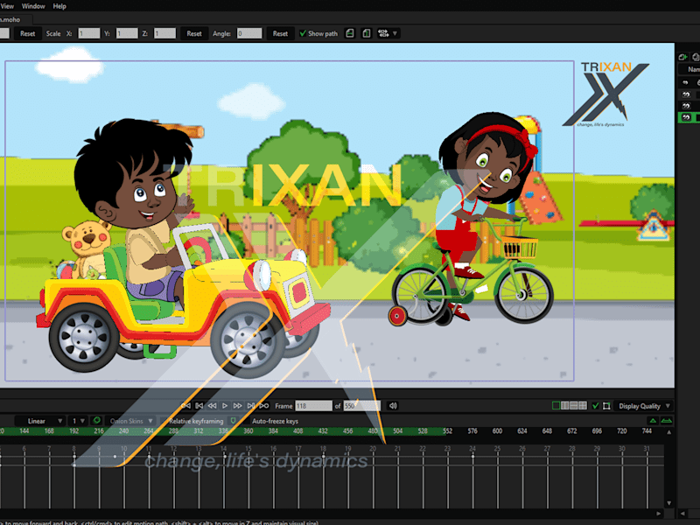Open the Display Quality dropdown
This screenshot has height=525, width=700.
point(644,406)
